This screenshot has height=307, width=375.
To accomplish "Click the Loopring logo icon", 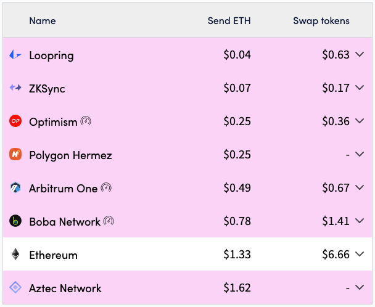I will (15, 55).
